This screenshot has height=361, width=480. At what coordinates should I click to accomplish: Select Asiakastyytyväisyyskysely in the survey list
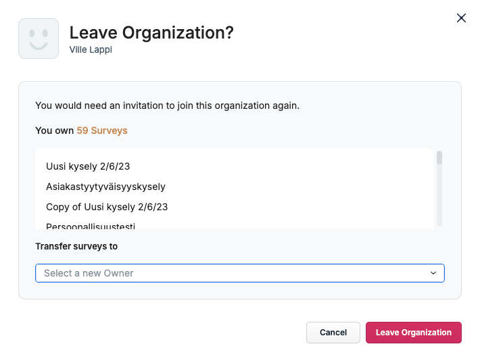[105, 187]
